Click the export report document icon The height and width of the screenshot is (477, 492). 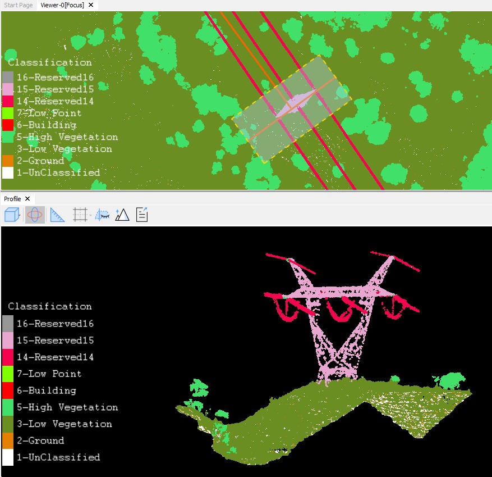pos(142,215)
